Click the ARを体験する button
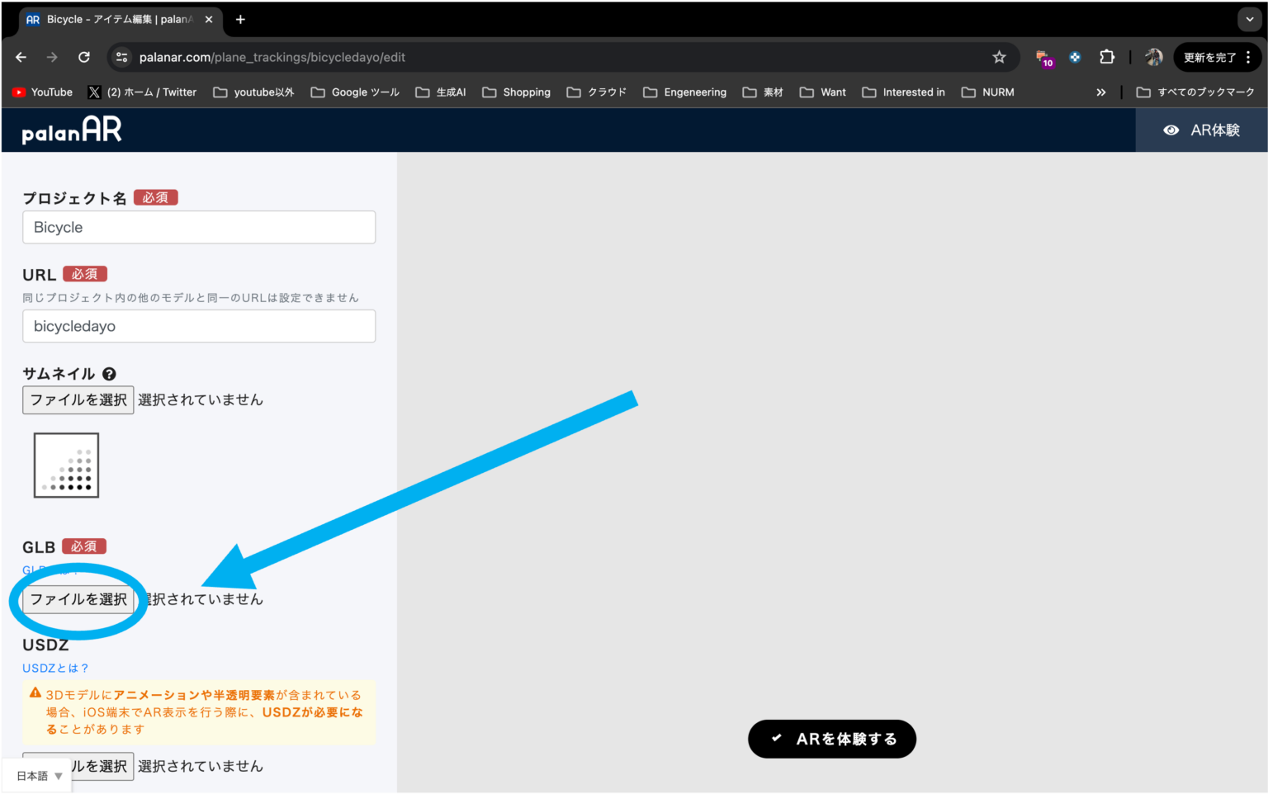Image resolution: width=1268 pixels, height=794 pixels. point(832,739)
